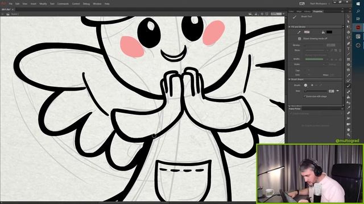
Task: Collapse the Fill and Stroke section
Action: (289, 27)
